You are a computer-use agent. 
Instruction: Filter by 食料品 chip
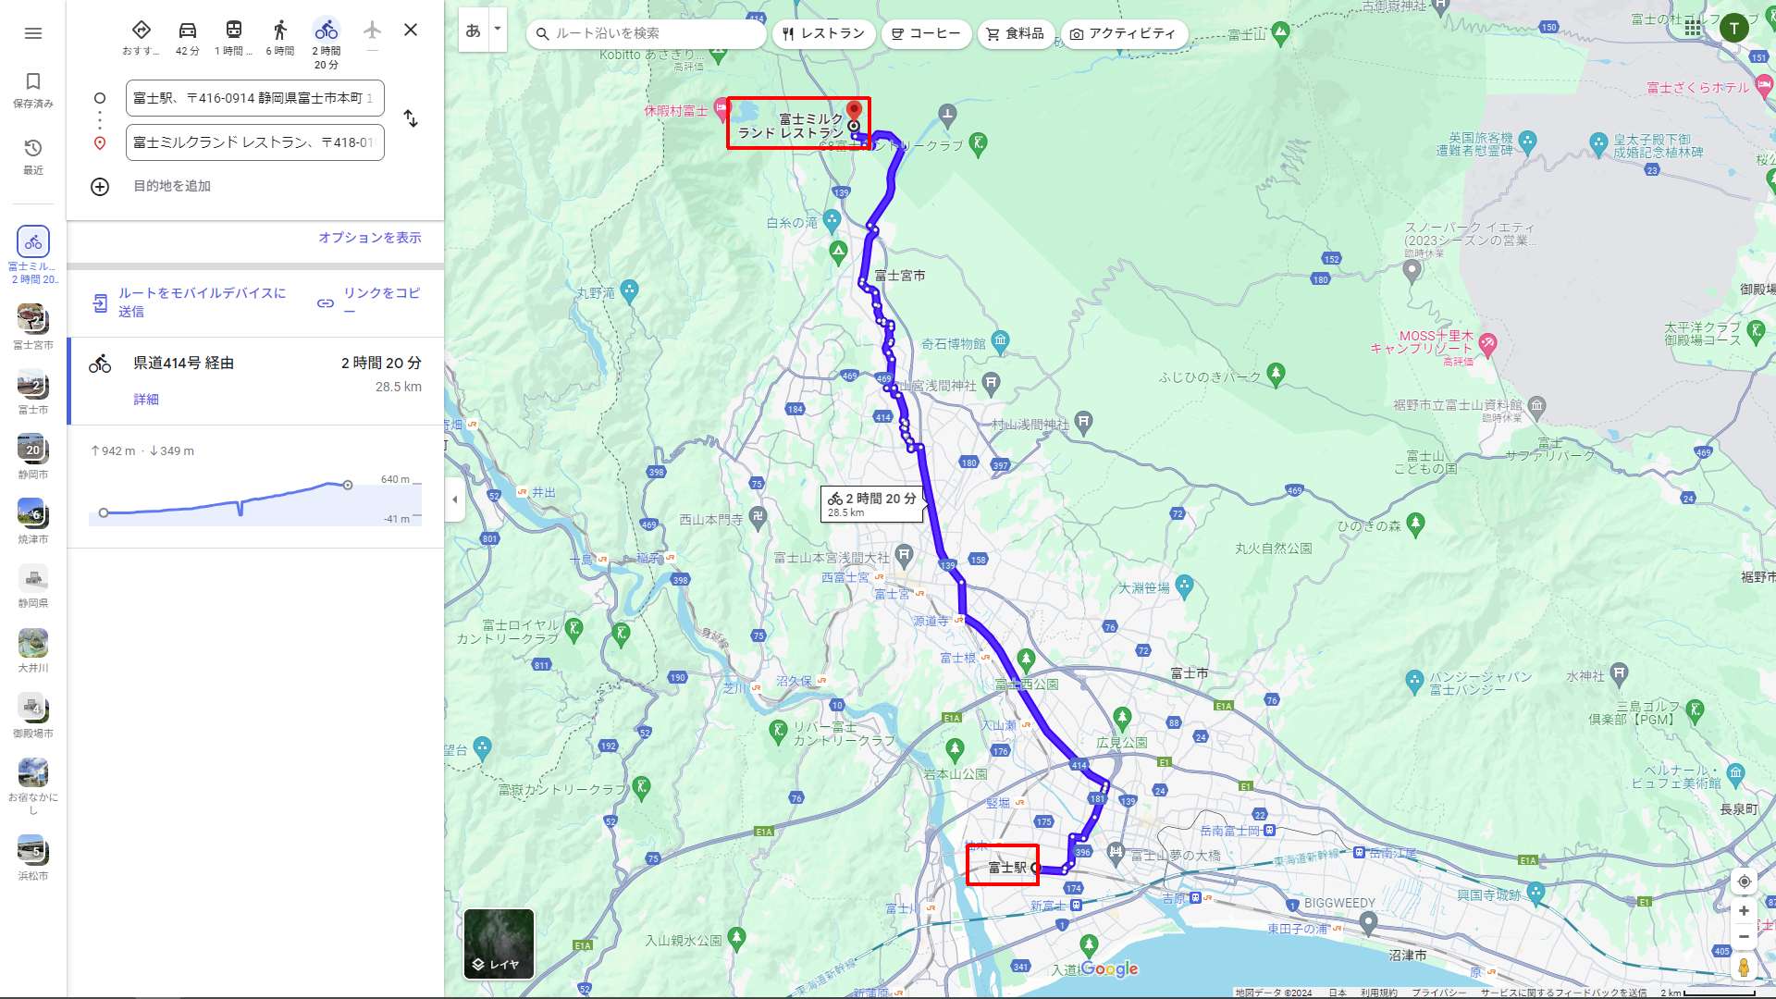[x=1016, y=33]
